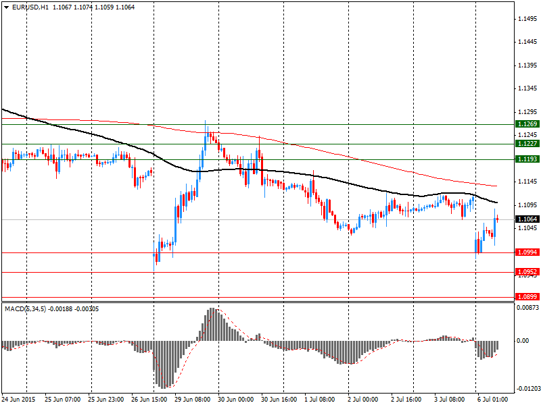This screenshot has height=405, width=541.
Task: Open the EURUSD,H1 chart dropdown triangle
Action: click(x=7, y=7)
